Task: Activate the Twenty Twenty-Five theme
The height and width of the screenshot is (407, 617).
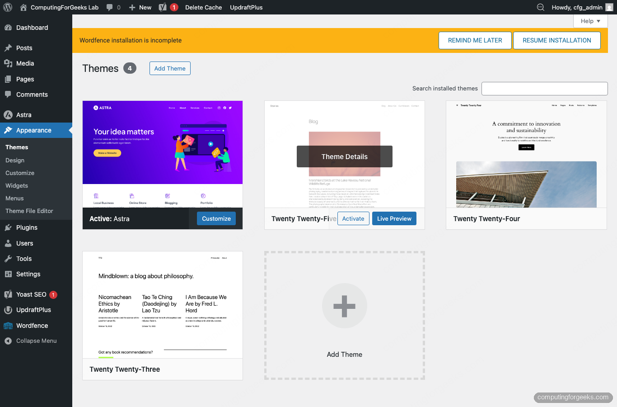Action: pos(353,218)
